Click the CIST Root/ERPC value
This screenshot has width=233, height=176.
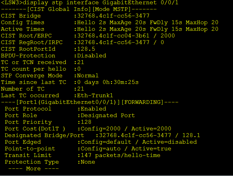pyautogui.click(x=126, y=36)
